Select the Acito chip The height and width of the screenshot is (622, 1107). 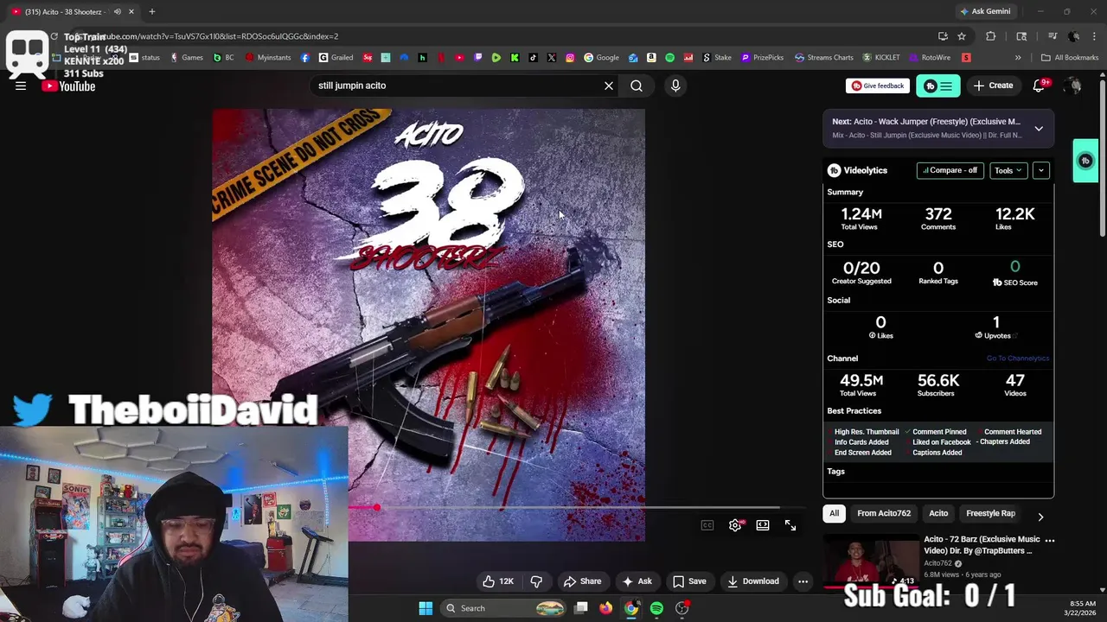point(938,513)
